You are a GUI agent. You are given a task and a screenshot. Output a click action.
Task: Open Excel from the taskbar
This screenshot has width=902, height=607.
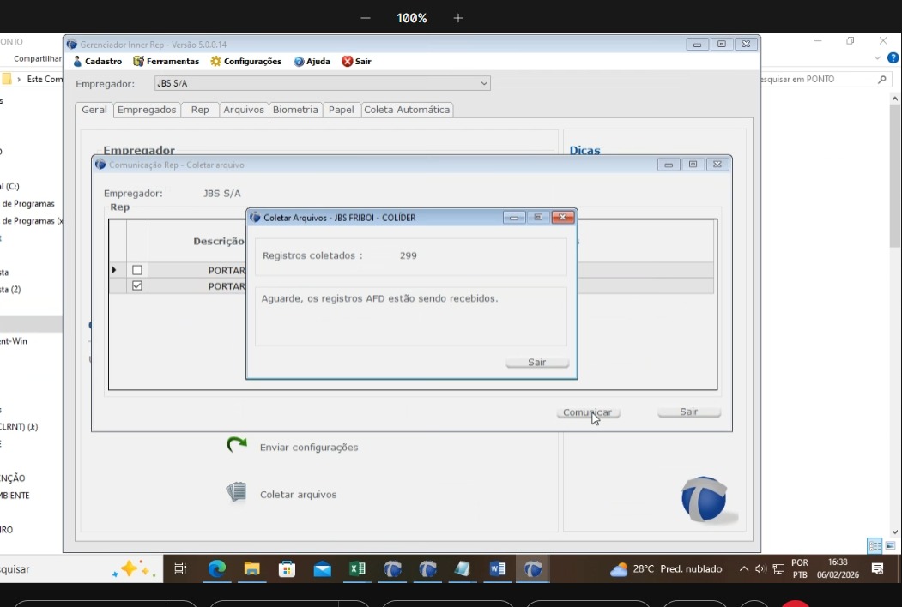(x=358, y=568)
